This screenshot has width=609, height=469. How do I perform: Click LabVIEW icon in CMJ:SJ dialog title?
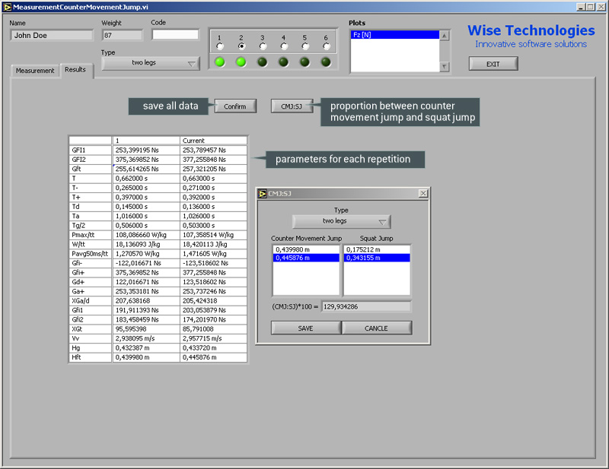click(263, 194)
